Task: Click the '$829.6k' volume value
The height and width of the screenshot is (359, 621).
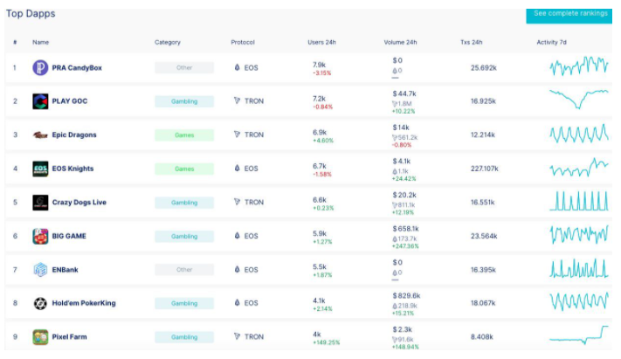Action: pyautogui.click(x=406, y=295)
